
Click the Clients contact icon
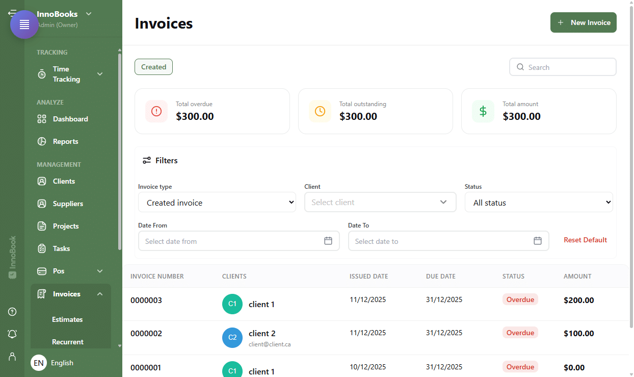point(42,181)
